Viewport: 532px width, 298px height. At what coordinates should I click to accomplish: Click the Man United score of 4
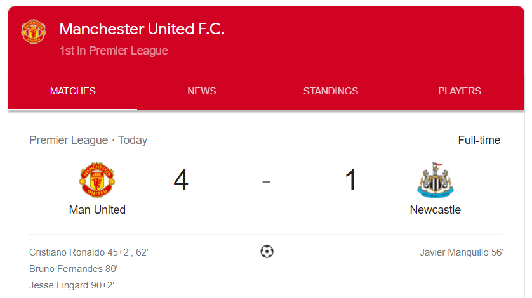coord(181,180)
